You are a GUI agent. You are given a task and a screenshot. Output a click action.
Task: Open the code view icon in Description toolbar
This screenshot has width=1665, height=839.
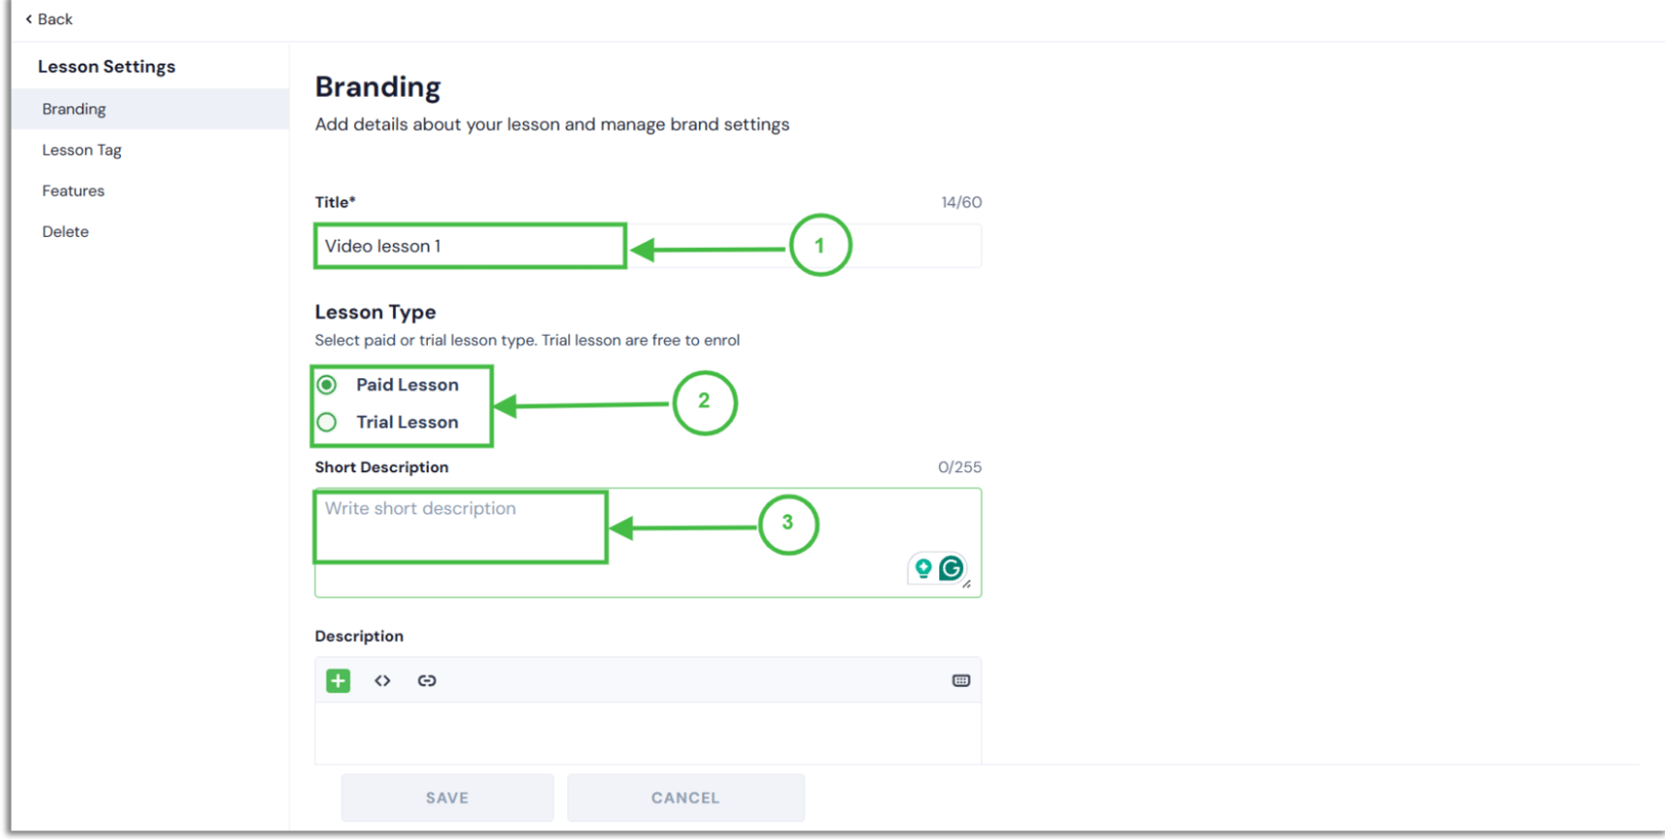tap(382, 680)
